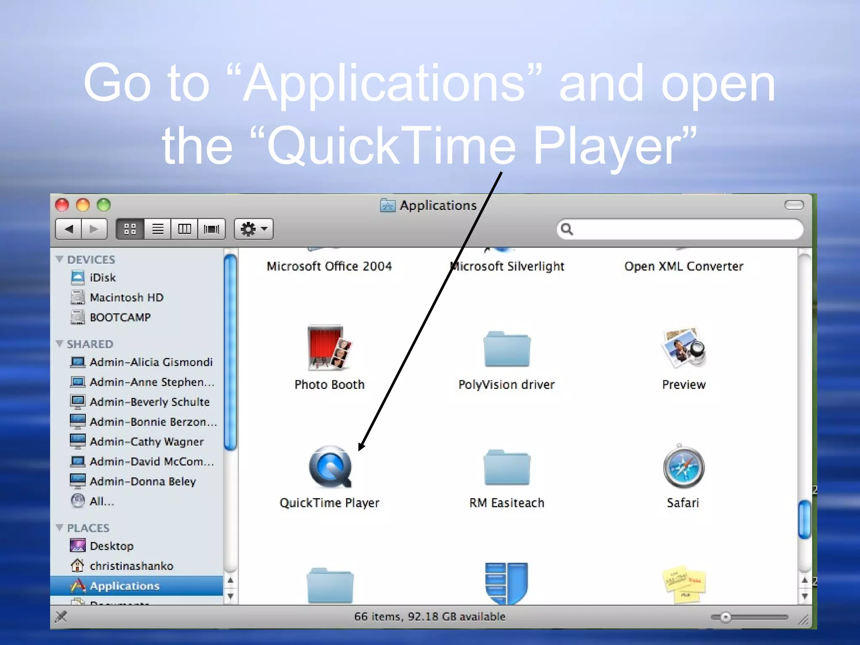The height and width of the screenshot is (645, 860).
Task: Launch the Preview application icon
Action: coord(684,348)
